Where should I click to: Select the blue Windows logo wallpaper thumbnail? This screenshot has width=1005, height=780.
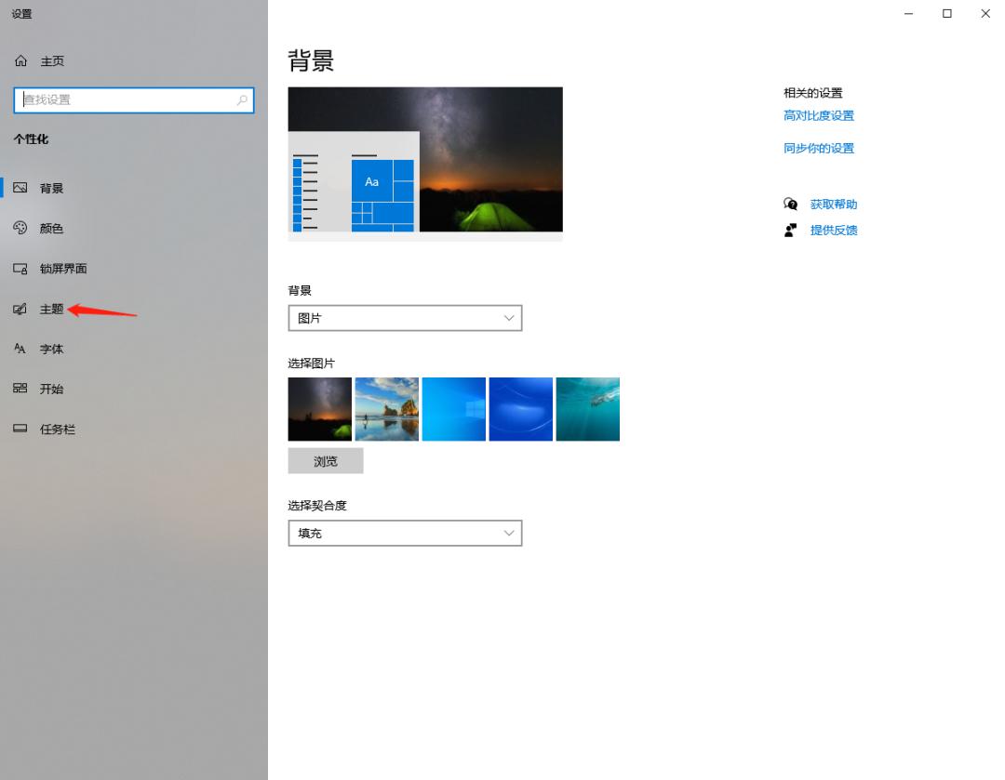[x=453, y=408]
